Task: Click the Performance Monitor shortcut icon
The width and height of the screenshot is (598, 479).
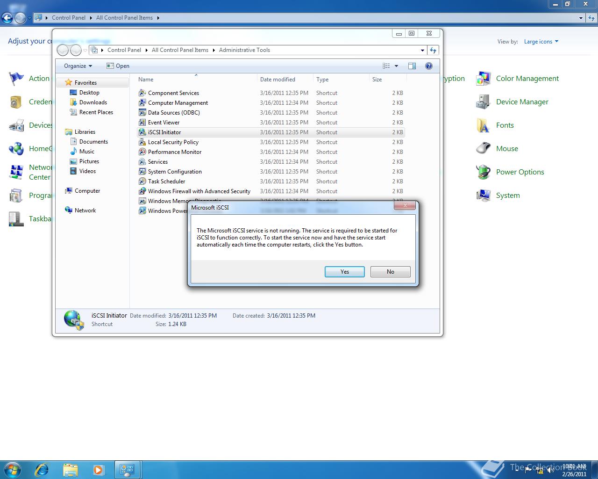Action: [x=142, y=152]
